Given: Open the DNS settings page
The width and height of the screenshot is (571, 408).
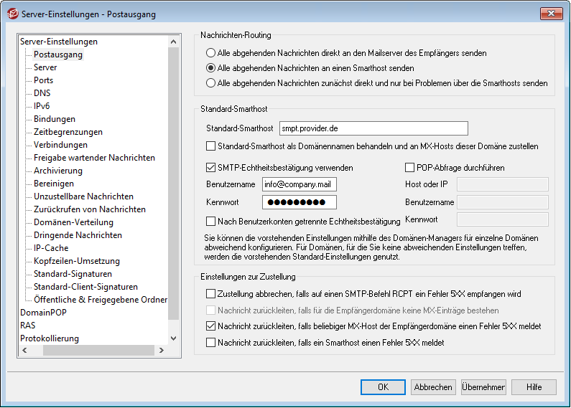Looking at the screenshot, I should pyautogui.click(x=42, y=93).
